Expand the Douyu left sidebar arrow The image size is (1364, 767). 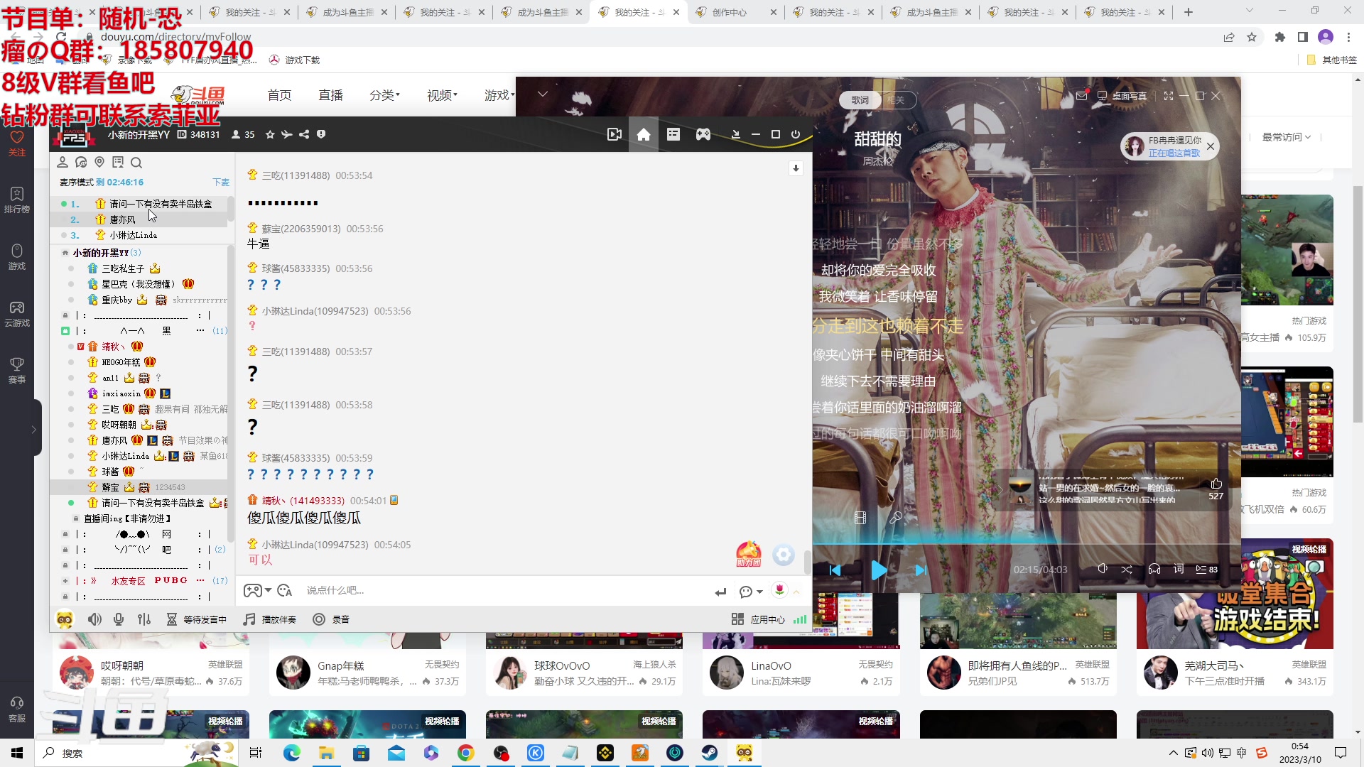pos(33,429)
